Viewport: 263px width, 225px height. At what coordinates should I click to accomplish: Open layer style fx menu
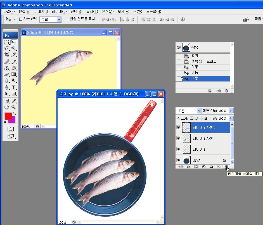pos(188,167)
